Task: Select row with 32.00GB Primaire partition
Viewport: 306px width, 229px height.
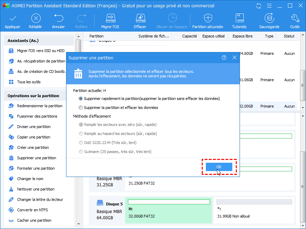Action: click(268, 106)
